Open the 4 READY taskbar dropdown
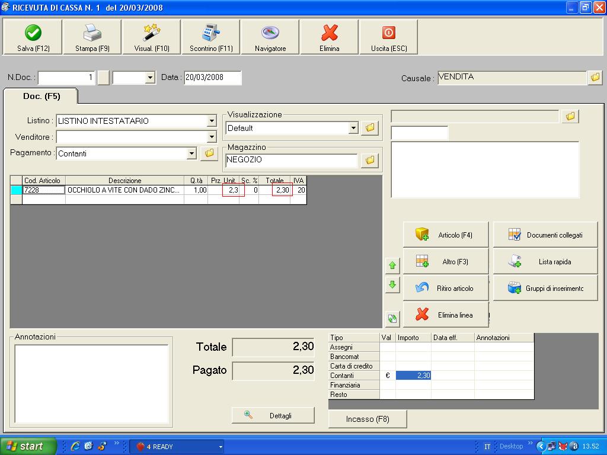Image resolution: width=607 pixels, height=455 pixels. click(221, 447)
